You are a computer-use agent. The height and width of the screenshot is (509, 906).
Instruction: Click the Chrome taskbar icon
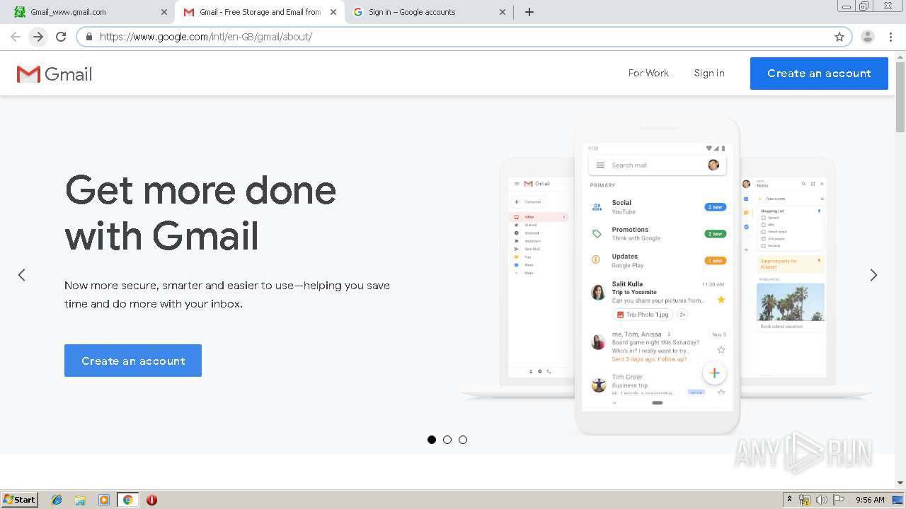coord(128,500)
